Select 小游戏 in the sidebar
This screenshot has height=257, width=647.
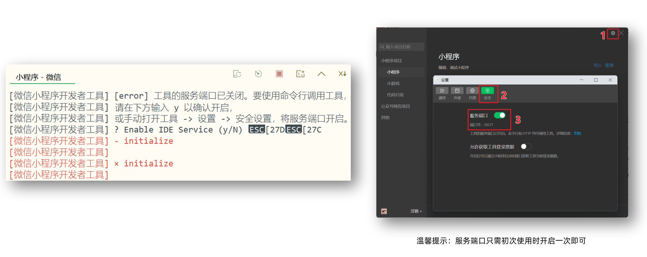click(393, 83)
